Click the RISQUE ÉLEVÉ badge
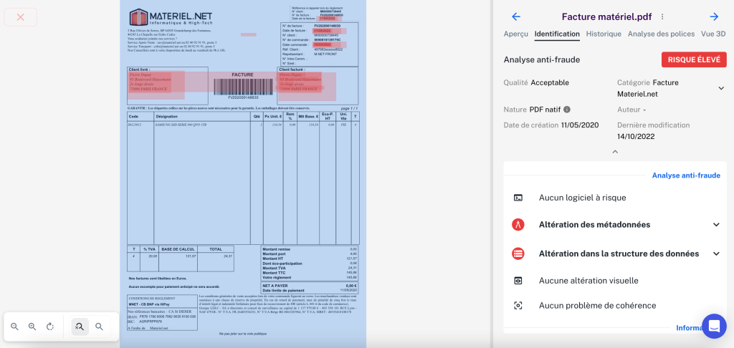The height and width of the screenshot is (348, 734). tap(694, 60)
